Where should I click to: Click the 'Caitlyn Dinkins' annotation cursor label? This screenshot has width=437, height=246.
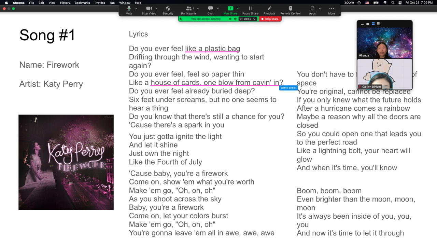click(288, 88)
